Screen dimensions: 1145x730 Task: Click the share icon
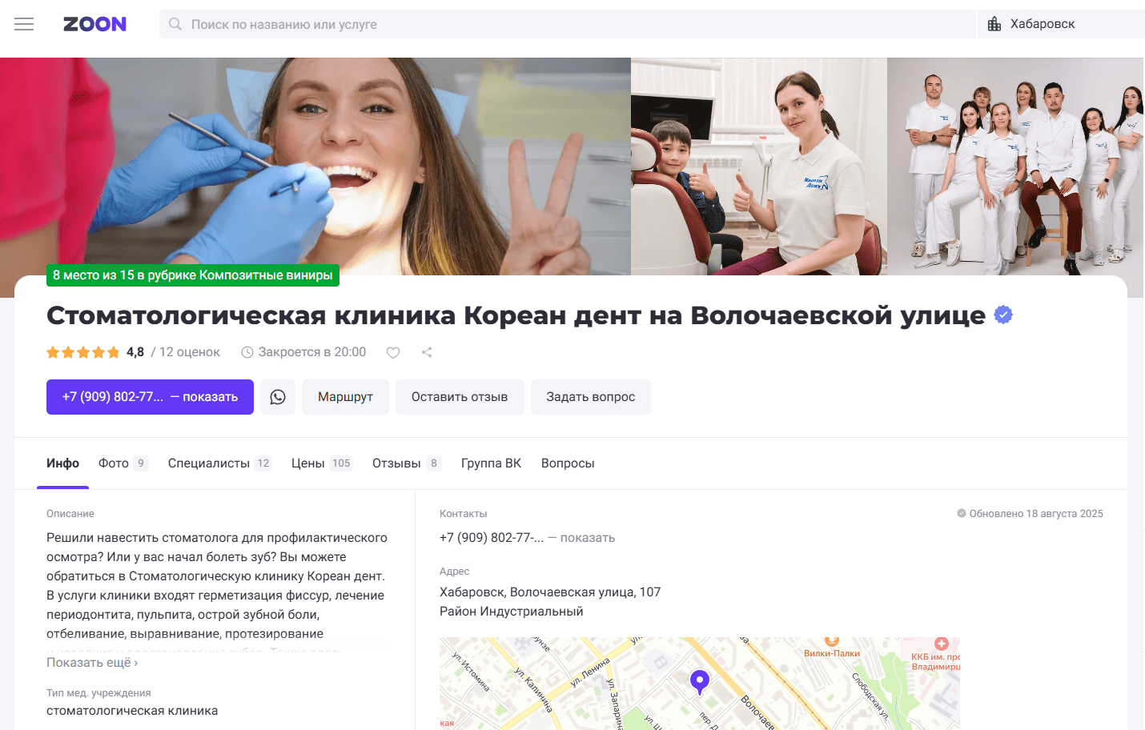coord(427,352)
